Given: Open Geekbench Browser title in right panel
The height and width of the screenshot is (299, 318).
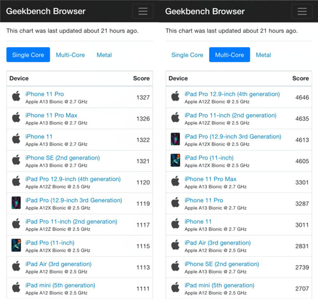Looking at the screenshot, I should pyautogui.click(x=205, y=11).
